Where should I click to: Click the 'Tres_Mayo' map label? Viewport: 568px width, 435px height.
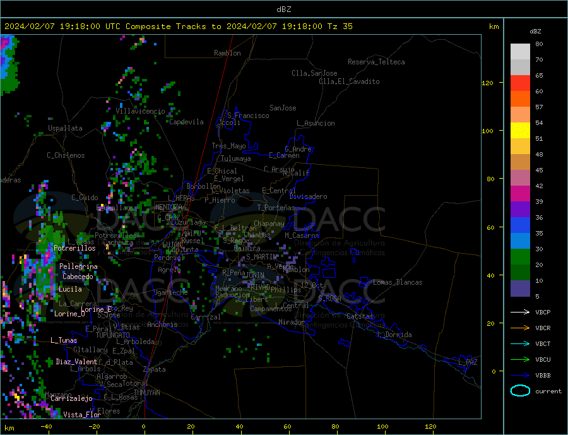pos(228,146)
